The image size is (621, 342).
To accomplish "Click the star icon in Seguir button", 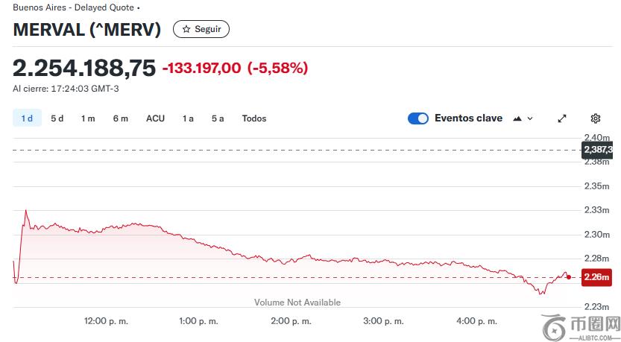I will 186,29.
